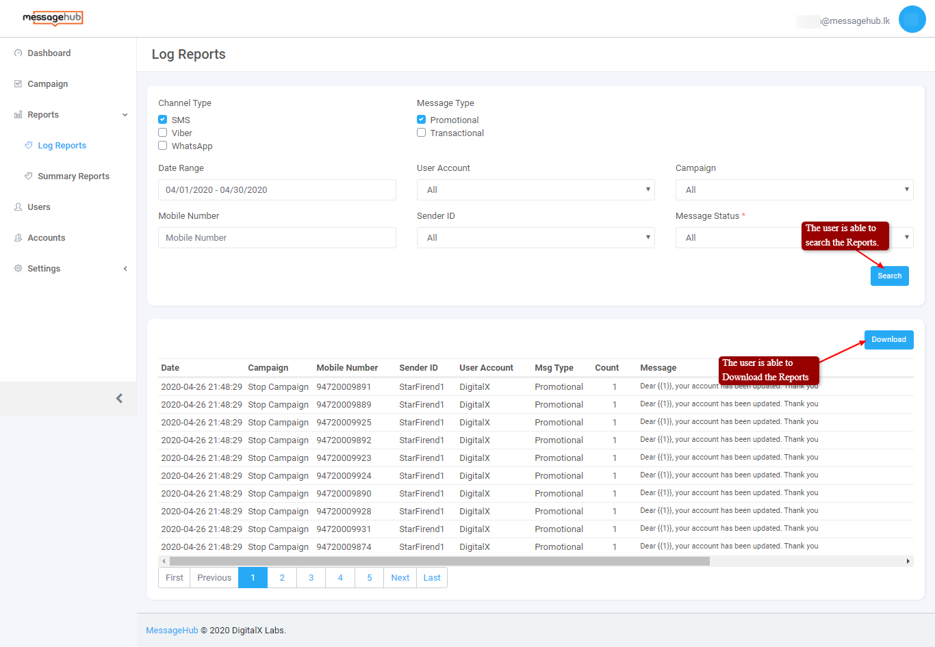Click the messagehub logo
The image size is (935, 647).
[x=53, y=18]
